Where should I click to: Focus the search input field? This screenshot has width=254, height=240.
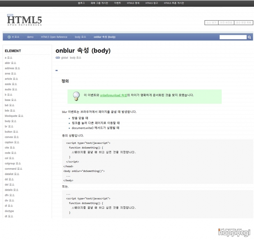[233, 37]
